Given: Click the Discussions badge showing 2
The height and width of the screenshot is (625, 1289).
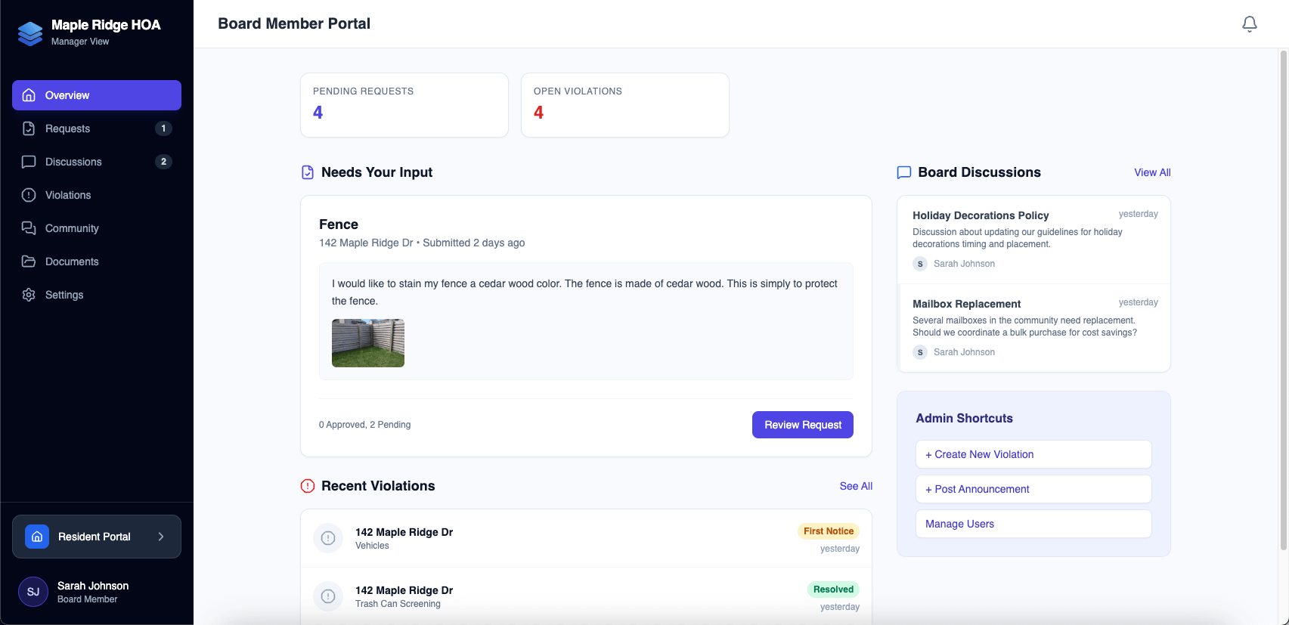Looking at the screenshot, I should pos(163,162).
